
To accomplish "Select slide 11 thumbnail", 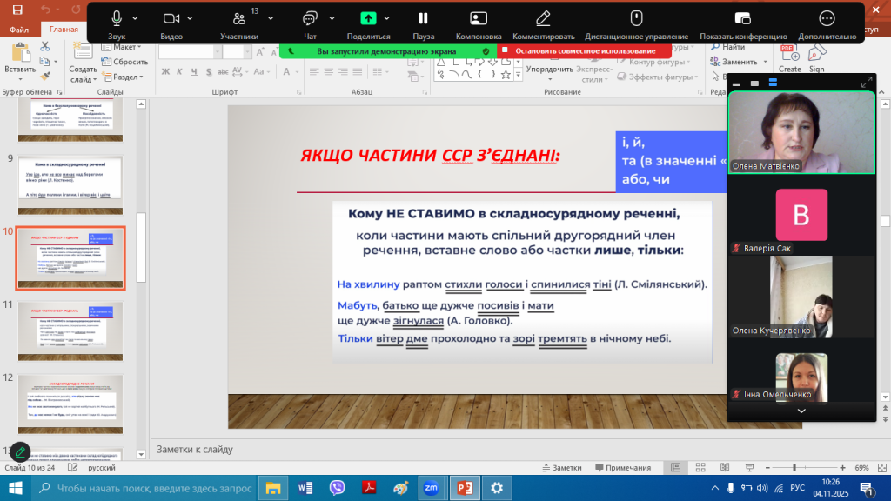I will pos(70,331).
